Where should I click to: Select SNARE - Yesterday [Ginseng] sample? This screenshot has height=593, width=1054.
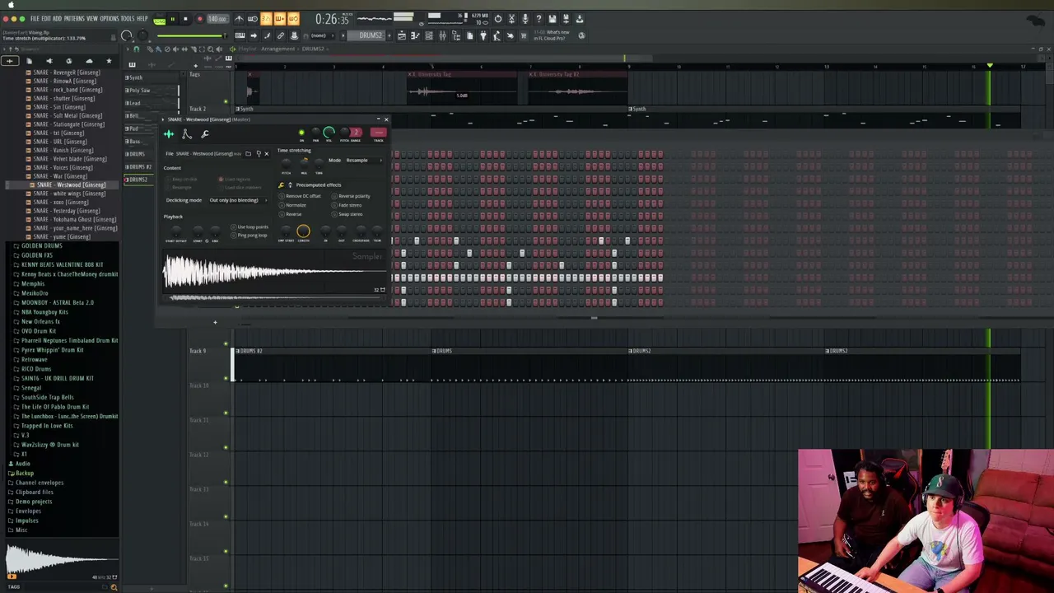(x=67, y=211)
